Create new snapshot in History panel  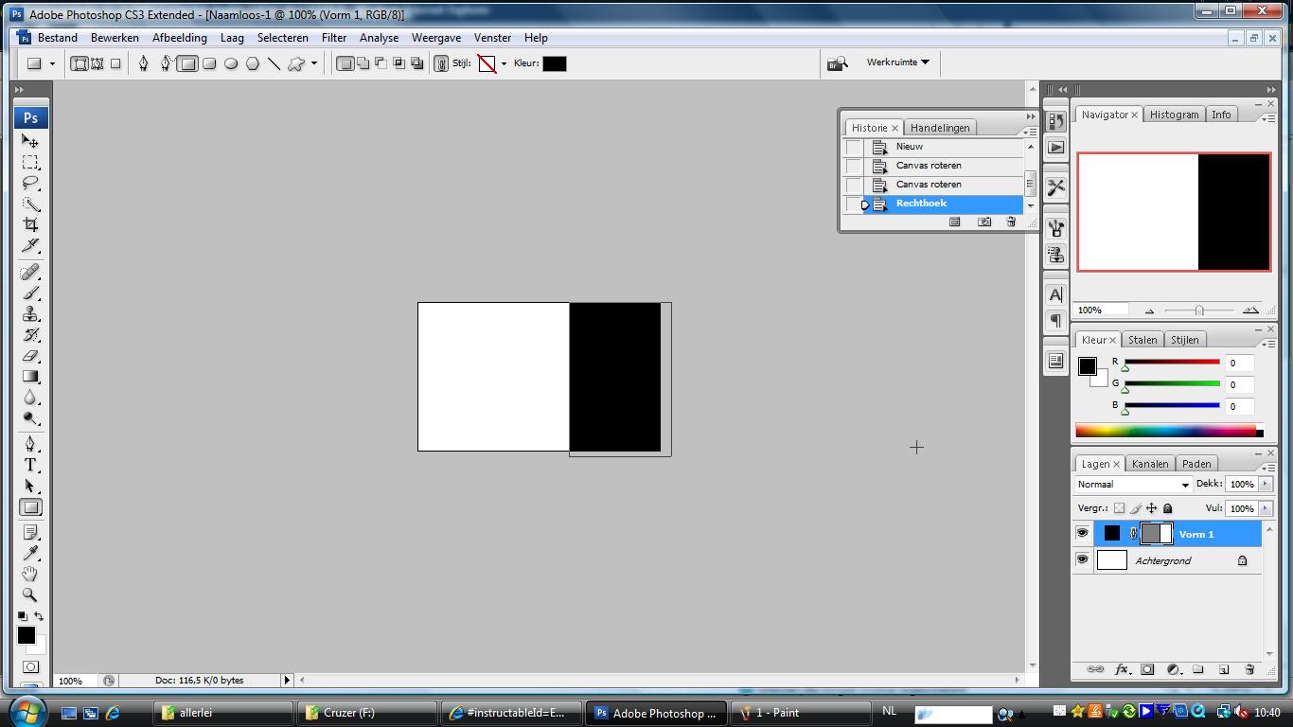(984, 222)
